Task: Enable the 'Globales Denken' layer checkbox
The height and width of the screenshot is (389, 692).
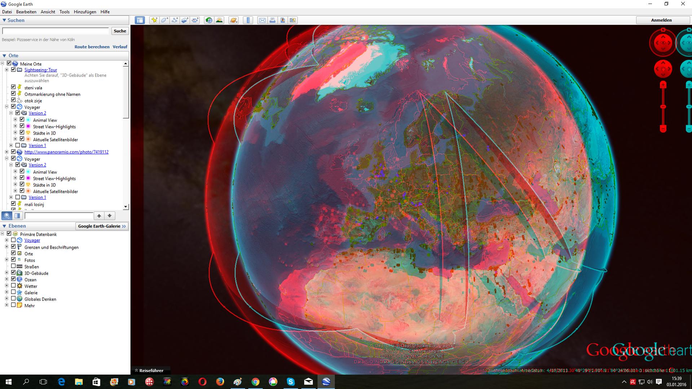Action: tap(13, 299)
